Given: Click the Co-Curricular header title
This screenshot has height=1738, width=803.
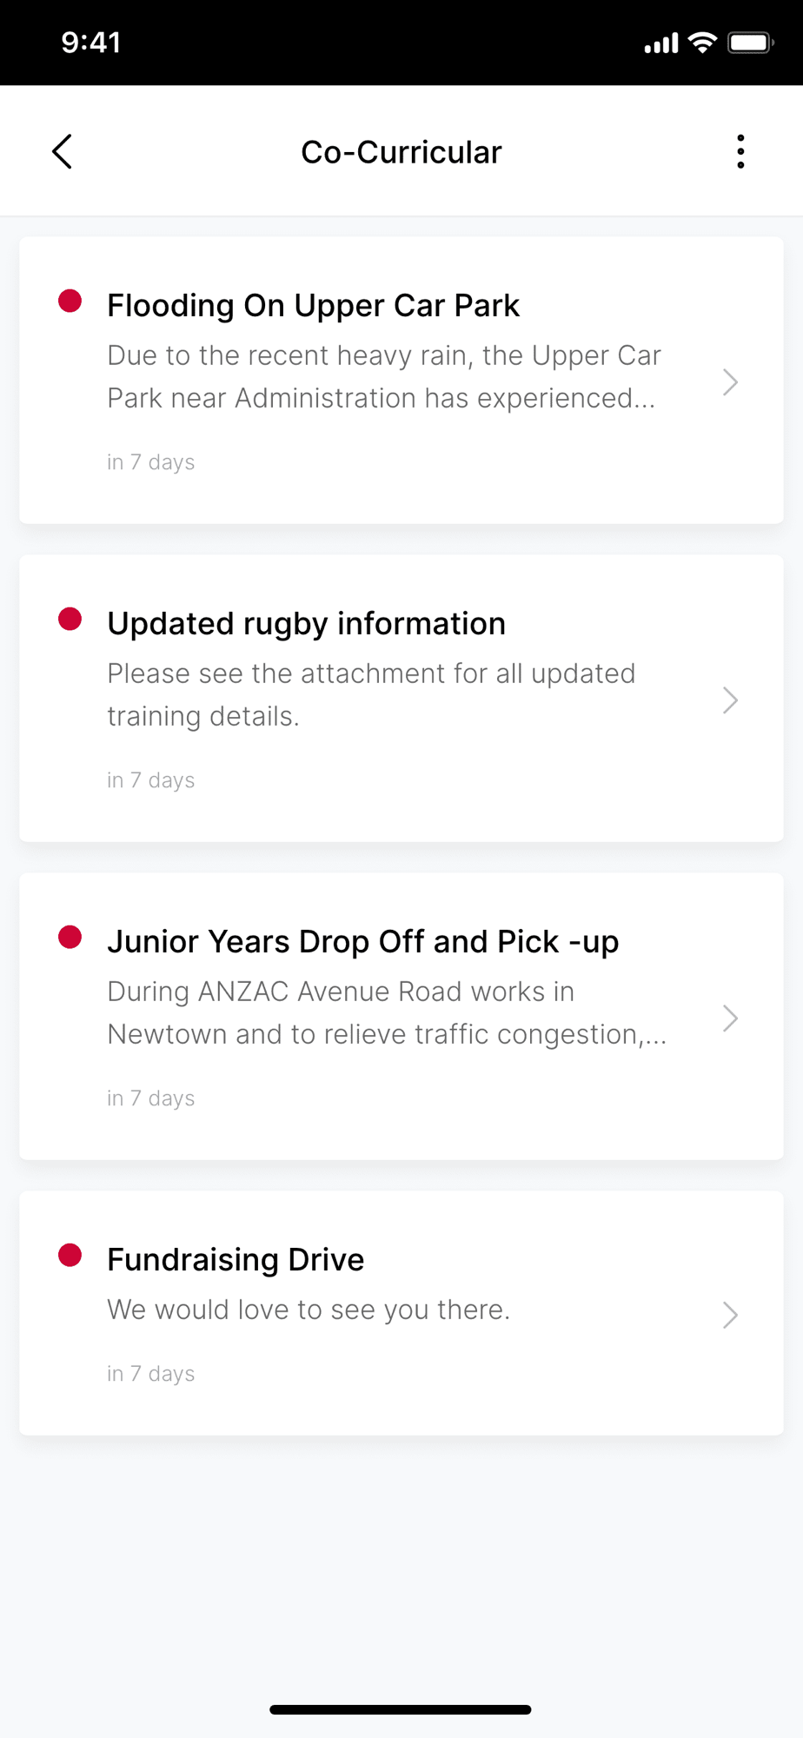Looking at the screenshot, I should tap(401, 152).
